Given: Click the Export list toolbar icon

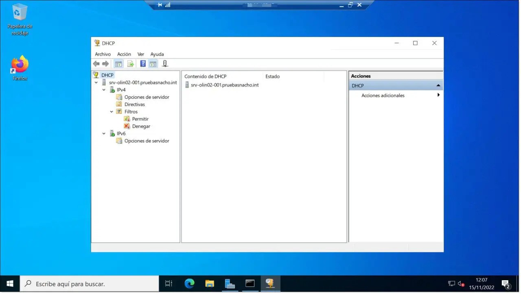Looking at the screenshot, I should point(130,64).
